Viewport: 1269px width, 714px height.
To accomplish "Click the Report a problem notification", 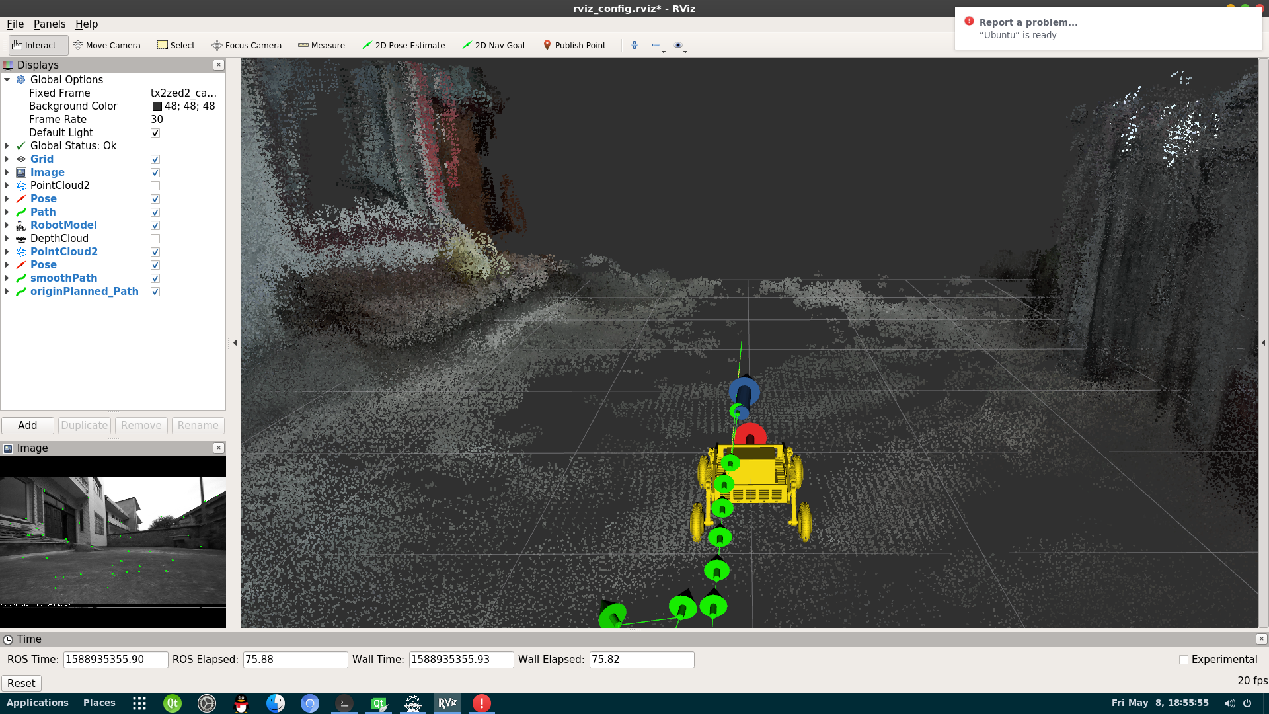I will coord(1108,28).
